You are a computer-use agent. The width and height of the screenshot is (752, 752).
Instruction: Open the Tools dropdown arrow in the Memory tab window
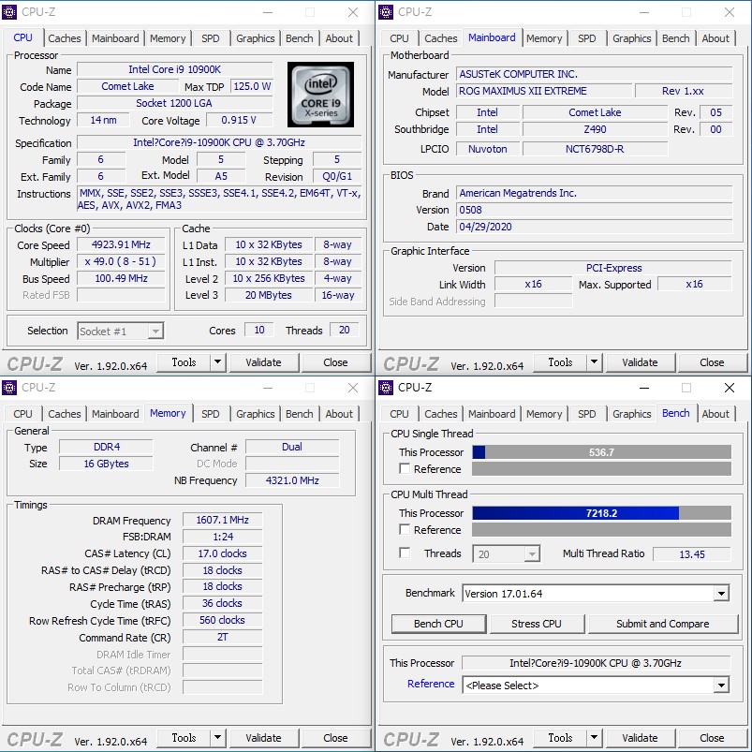tap(218, 738)
